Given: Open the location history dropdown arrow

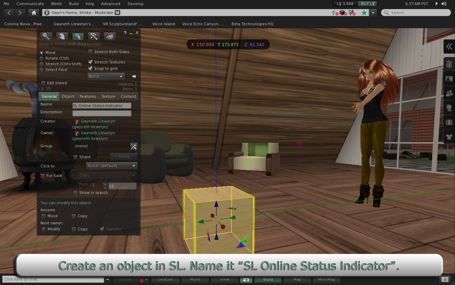Looking at the screenshot, I should 373,12.
